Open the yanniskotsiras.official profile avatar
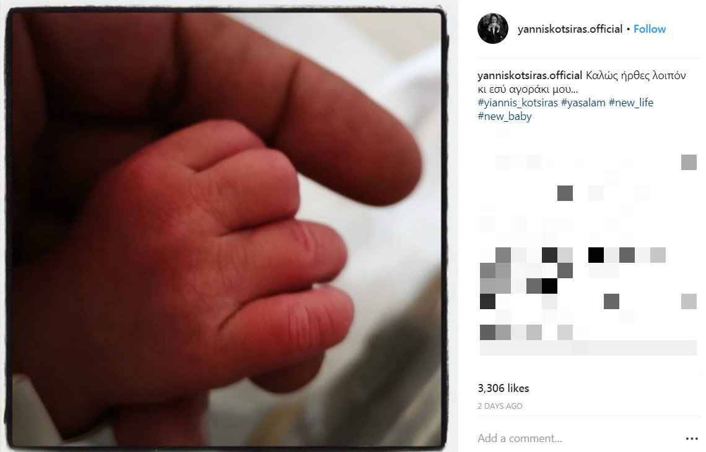Image resolution: width=706 pixels, height=452 pixels. point(492,29)
